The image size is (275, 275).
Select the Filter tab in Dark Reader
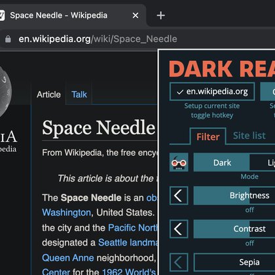pos(208,137)
